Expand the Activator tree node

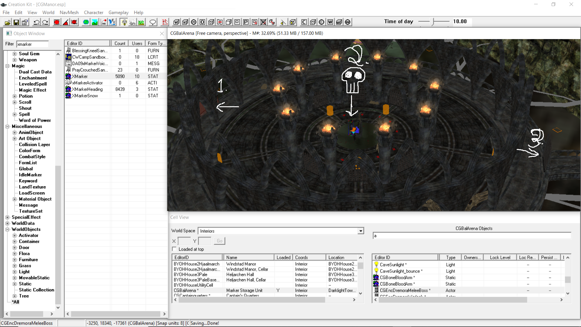tap(15, 236)
